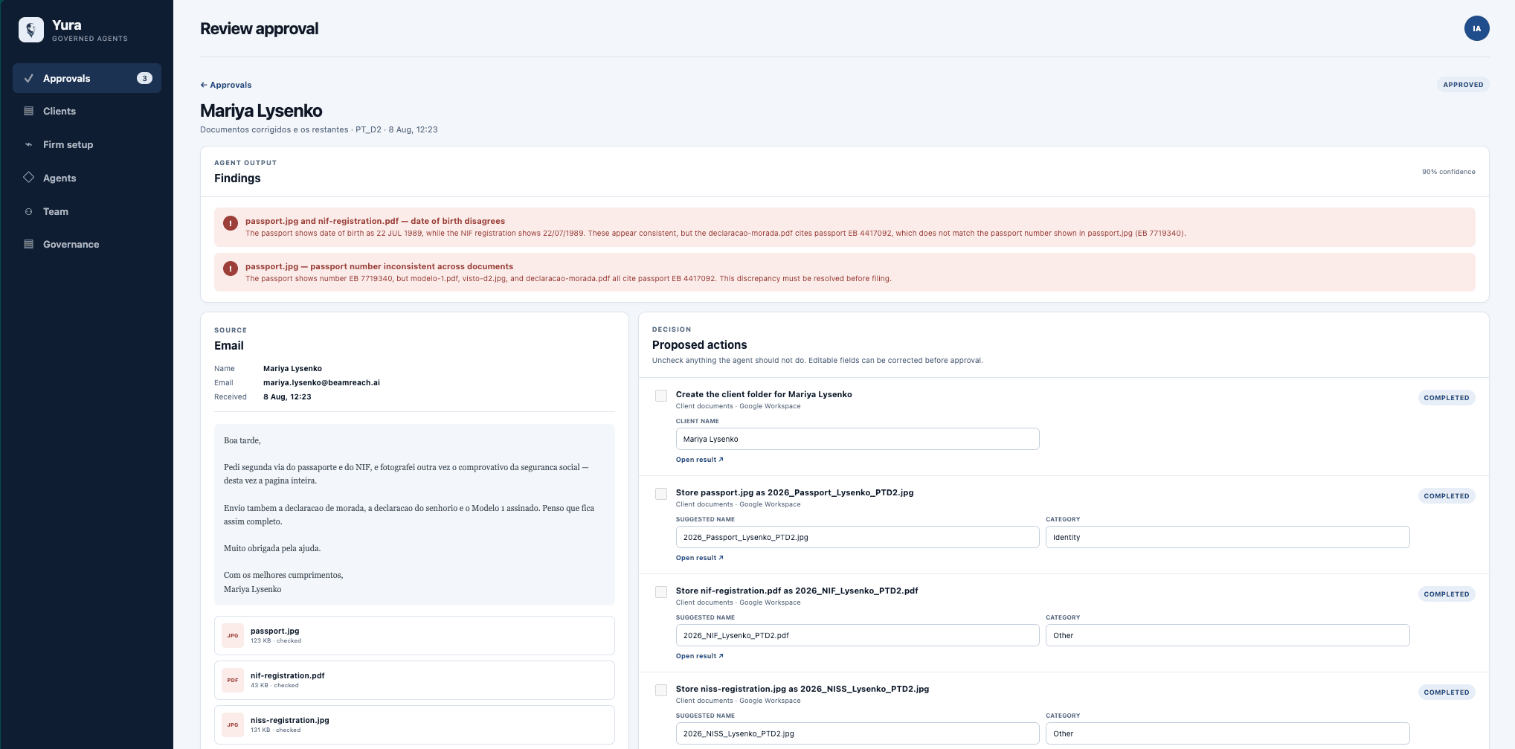Open Firm setup in the sidebar
The width and height of the screenshot is (1515, 749).
87,144
